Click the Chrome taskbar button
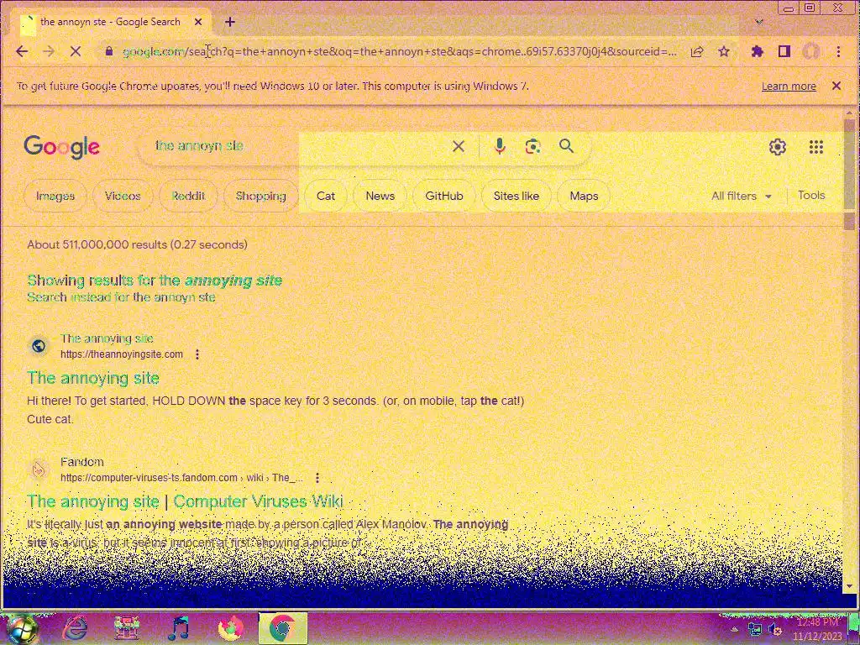Screen dimensions: 860x645 click(282, 628)
